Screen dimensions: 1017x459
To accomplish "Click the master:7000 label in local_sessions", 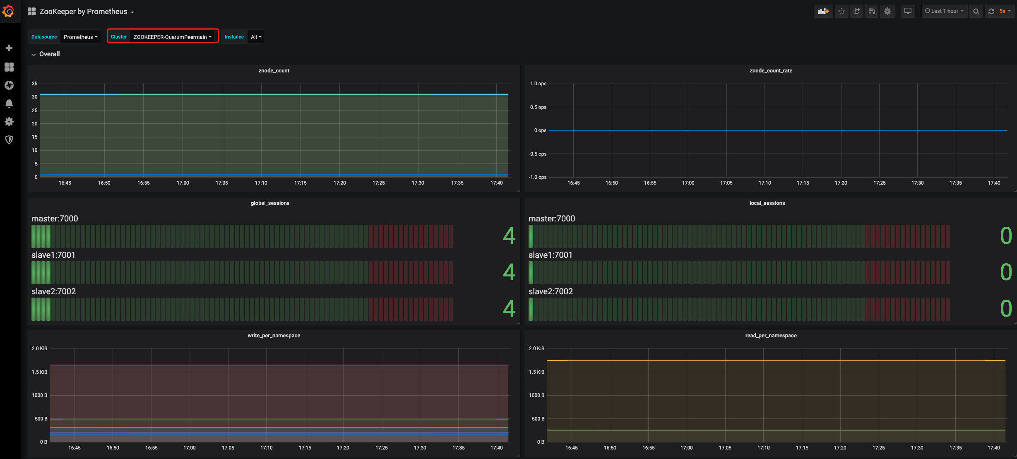I will (552, 219).
